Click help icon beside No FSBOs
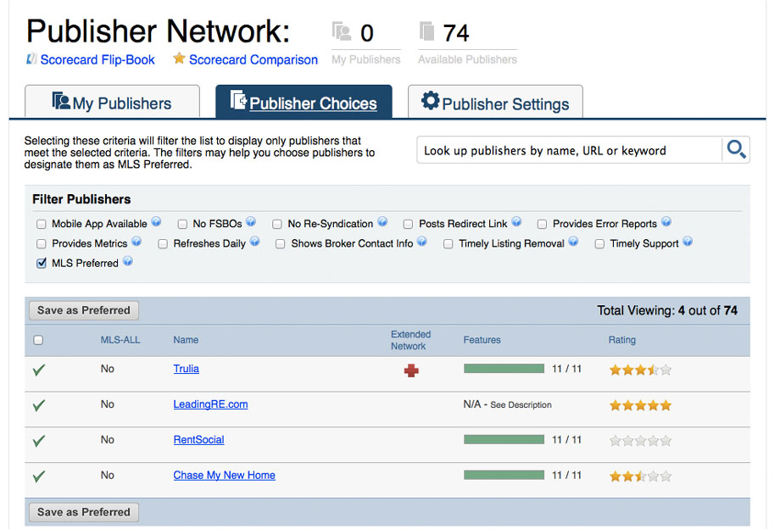This screenshot has width=780, height=529. (x=251, y=223)
